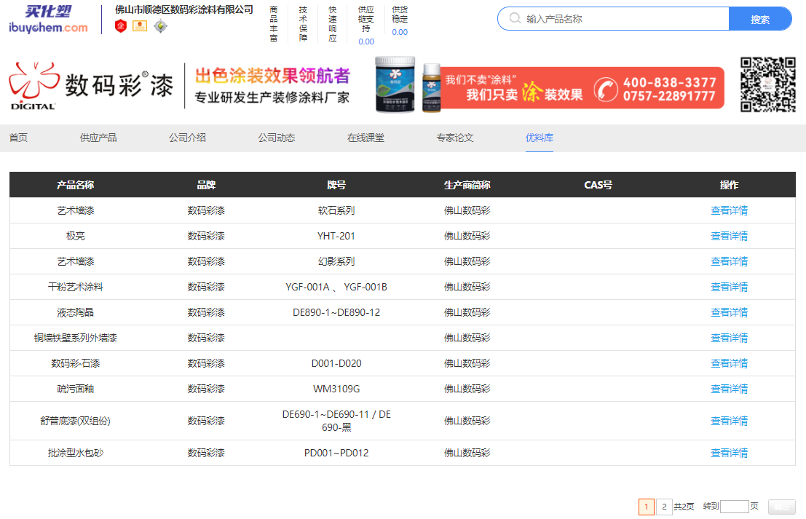
Task: Click the jump-to-page number field
Action: [x=734, y=507]
